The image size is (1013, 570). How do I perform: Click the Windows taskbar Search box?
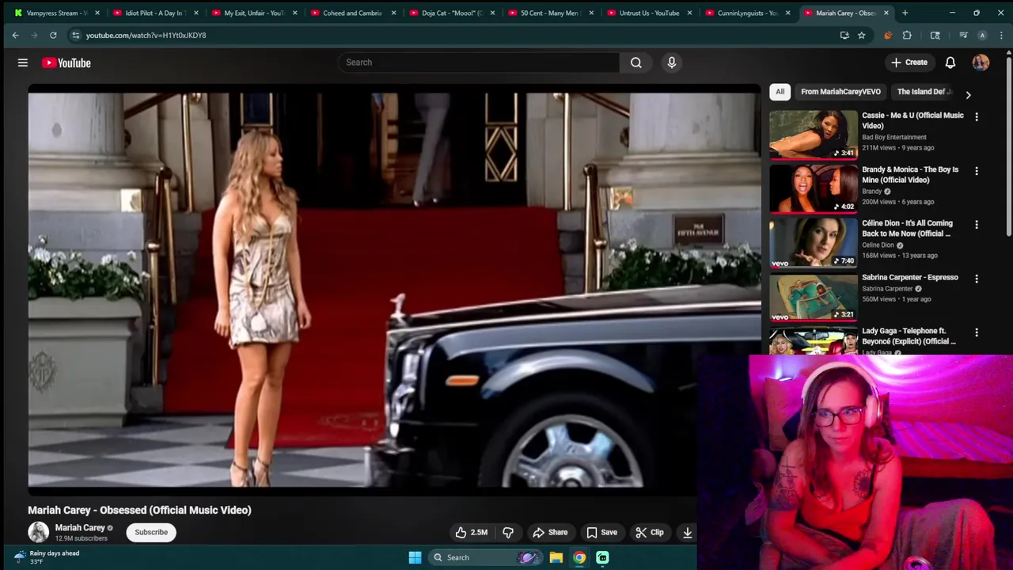tap(486, 557)
